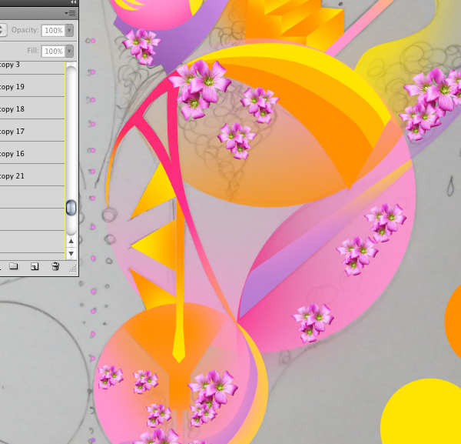Delete layer with the trash icon
The width and height of the screenshot is (461, 444).
[x=55, y=266]
